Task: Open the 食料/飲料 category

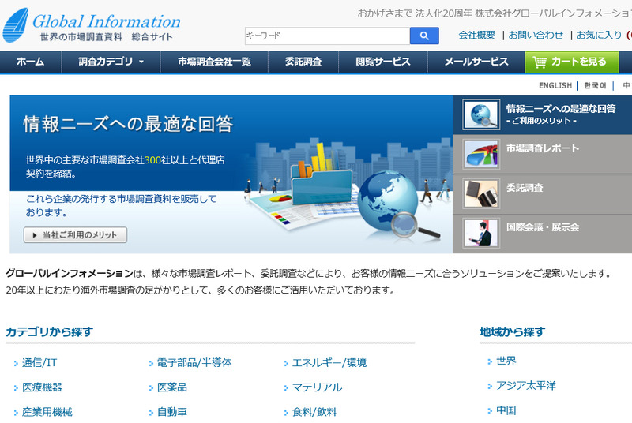Action: pyautogui.click(x=314, y=412)
